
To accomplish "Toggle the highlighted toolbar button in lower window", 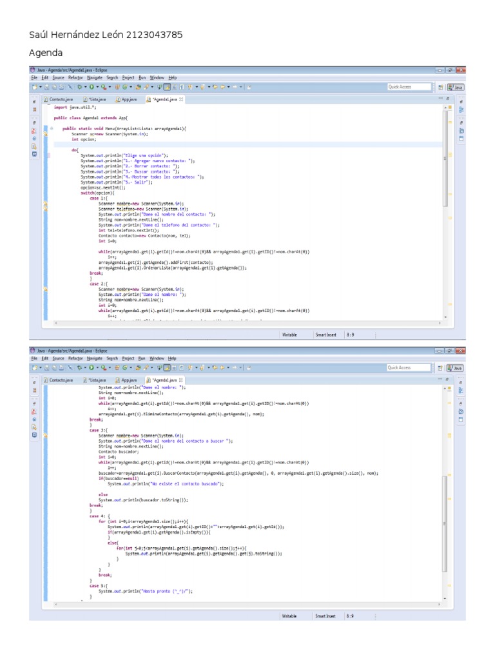I will (x=166, y=367).
